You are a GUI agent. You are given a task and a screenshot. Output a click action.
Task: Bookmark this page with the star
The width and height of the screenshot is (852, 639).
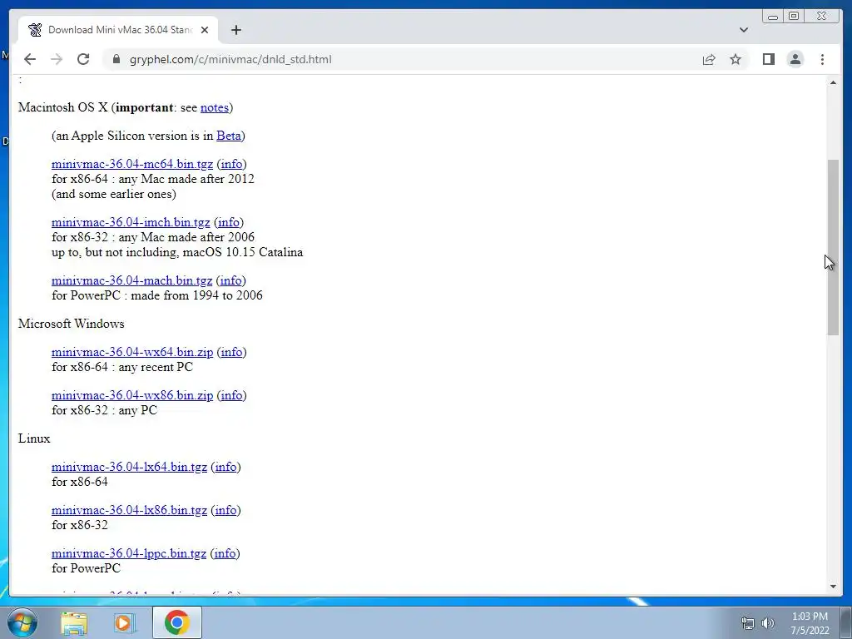click(x=736, y=59)
